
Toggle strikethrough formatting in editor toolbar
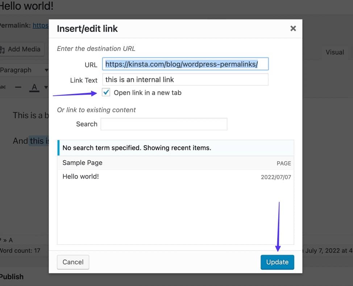tap(3, 87)
